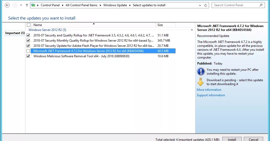Click the 10.6 MB size value
The width and height of the screenshot is (270, 141).
coord(163,56)
